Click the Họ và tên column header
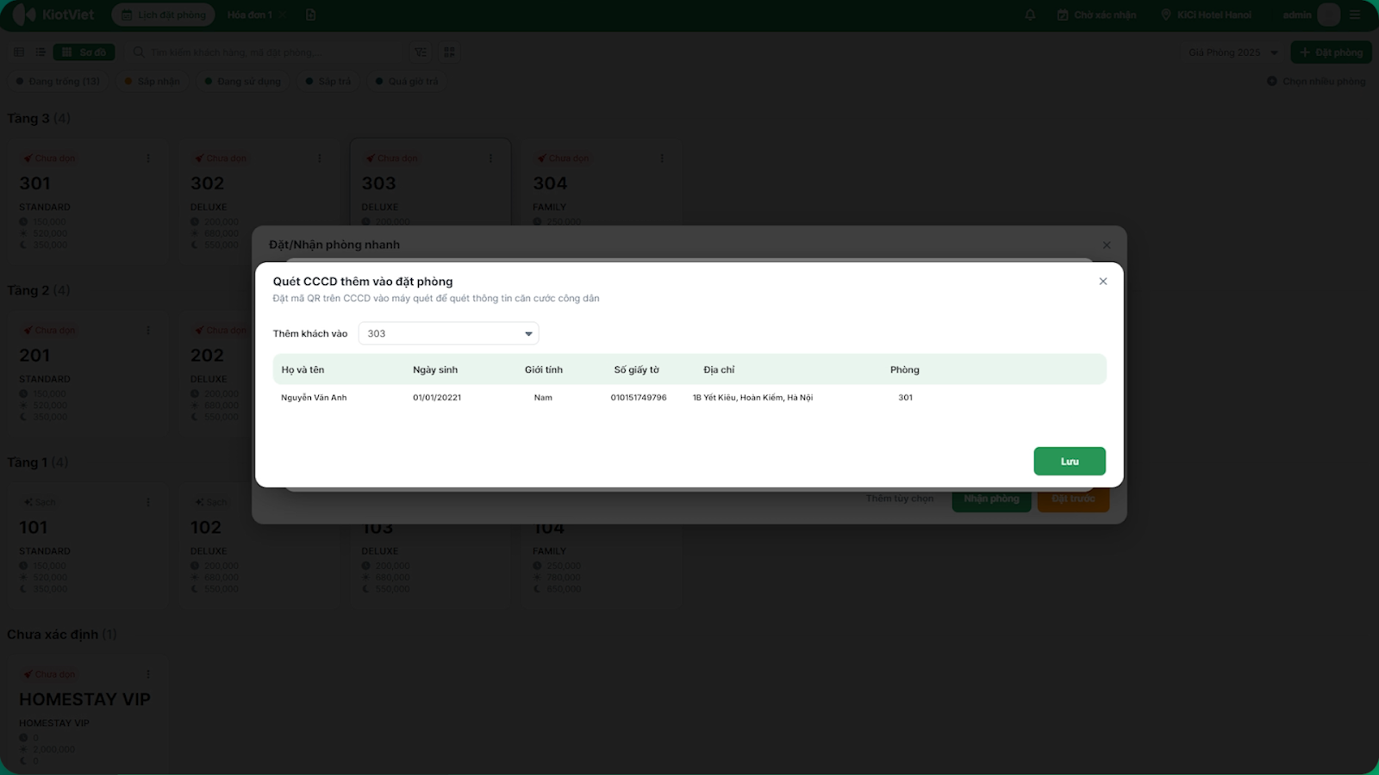Viewport: 1379px width, 775px height. [x=303, y=370]
